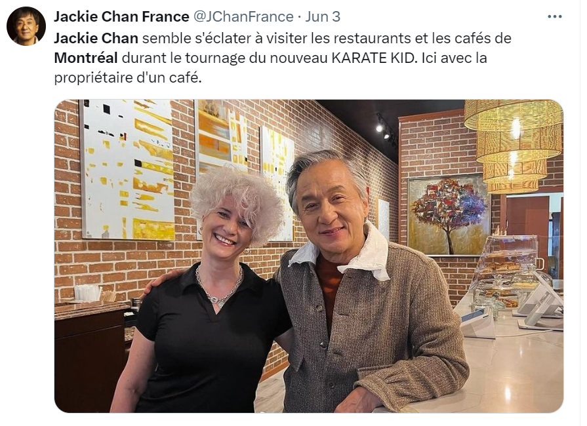Open the attached café photo

(309, 256)
